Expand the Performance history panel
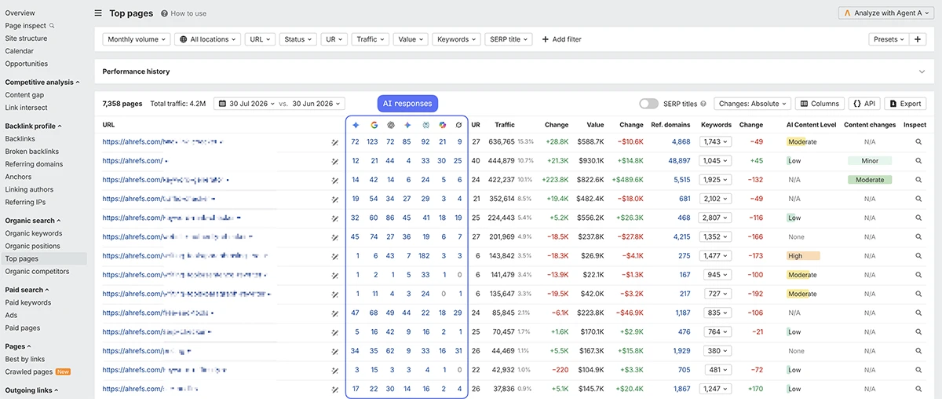 point(922,71)
